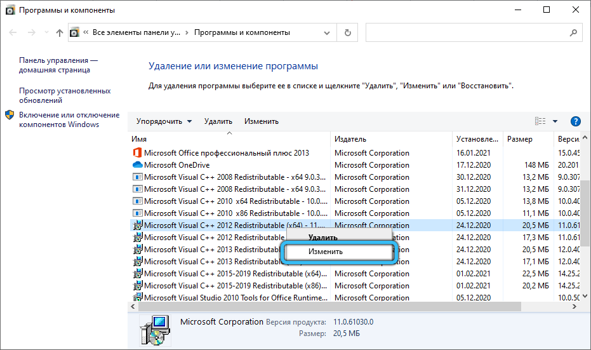Choose Удалить in the context menu
Viewport: 591px width, 350px height.
[x=322, y=238]
